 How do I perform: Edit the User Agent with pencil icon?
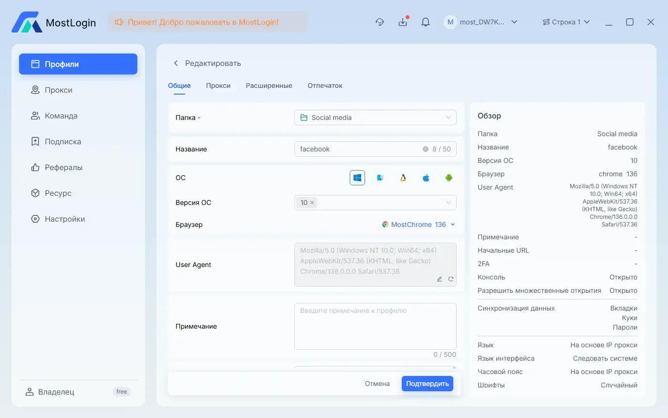[439, 279]
